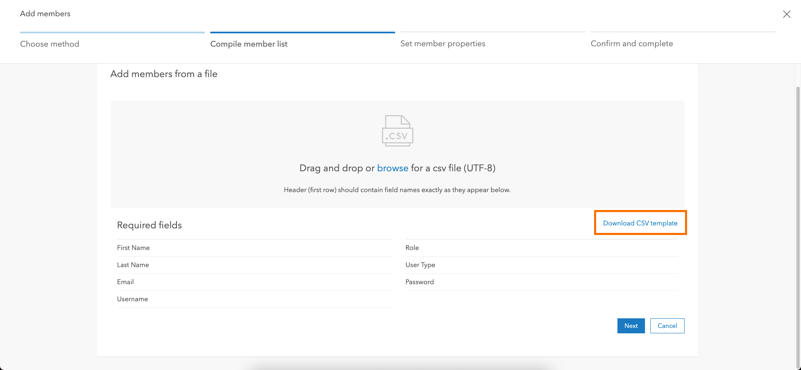Click the 'Password' required field
This screenshot has width=801, height=370.
(x=542, y=282)
